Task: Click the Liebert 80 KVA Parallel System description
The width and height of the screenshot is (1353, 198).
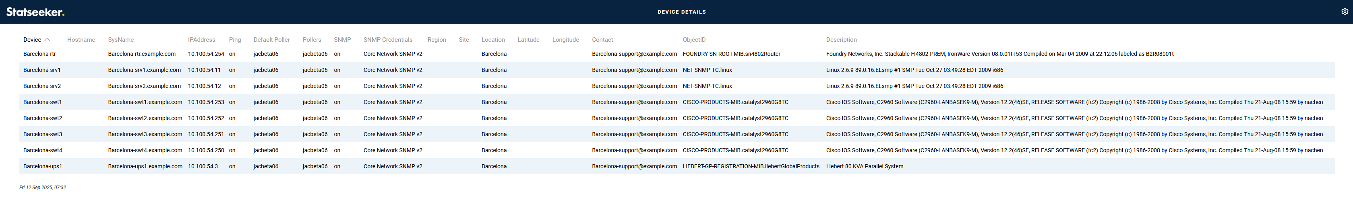Action: pos(864,167)
